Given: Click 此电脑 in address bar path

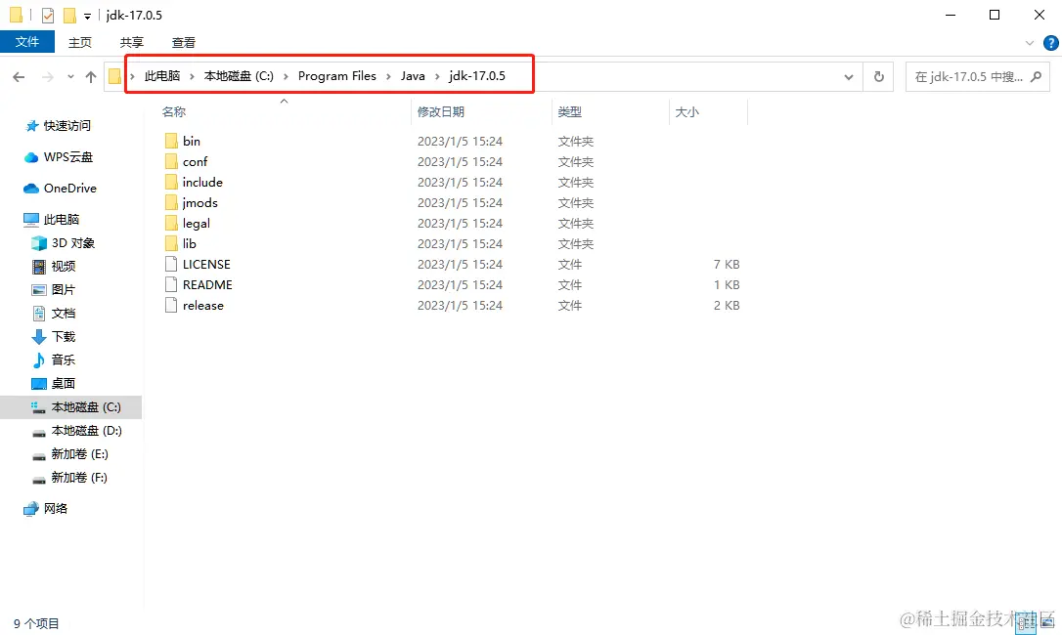Looking at the screenshot, I should pos(162,76).
